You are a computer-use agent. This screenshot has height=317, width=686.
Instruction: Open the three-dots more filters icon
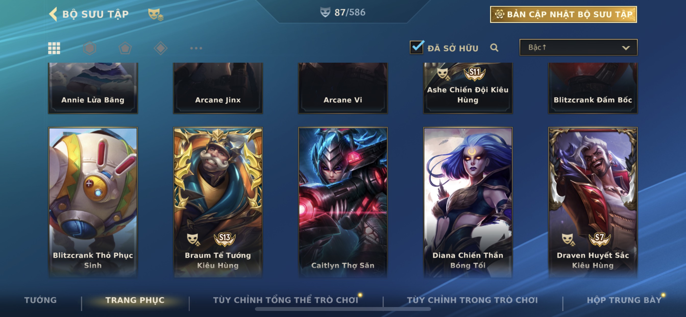196,48
